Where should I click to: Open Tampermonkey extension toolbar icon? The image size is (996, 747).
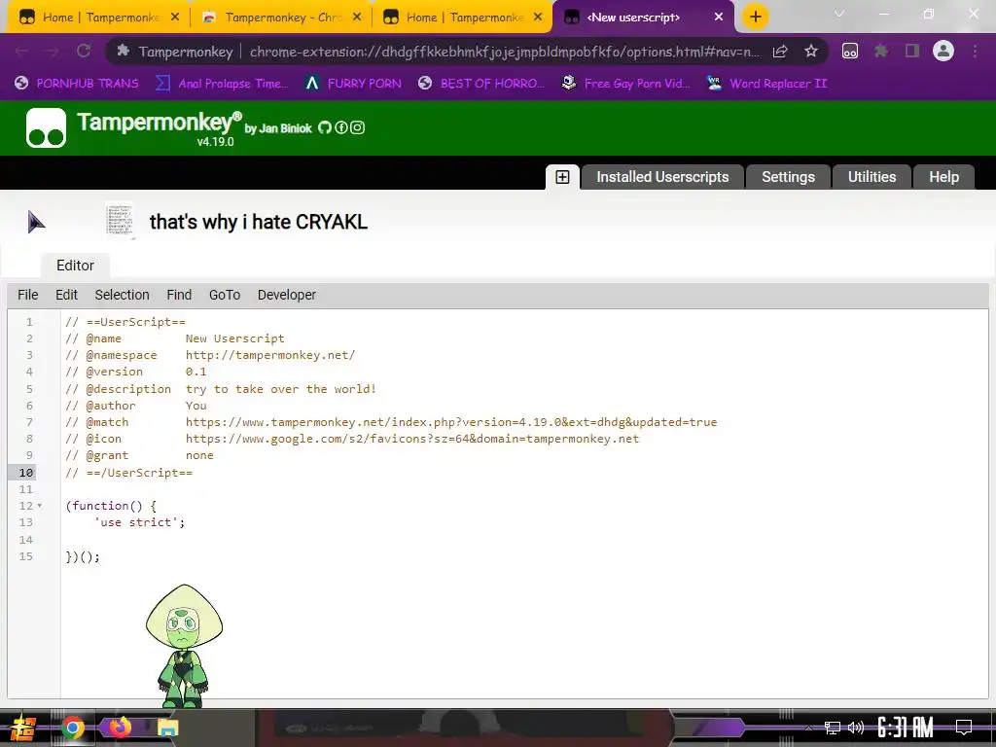click(x=850, y=52)
